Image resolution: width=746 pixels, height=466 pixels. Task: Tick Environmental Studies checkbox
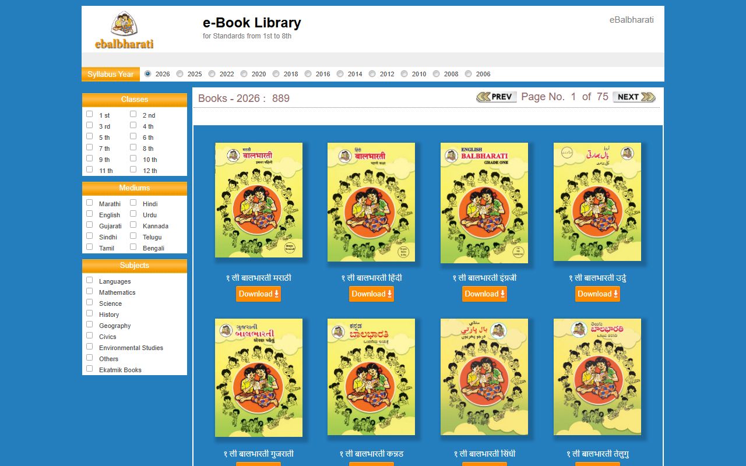pyautogui.click(x=90, y=347)
